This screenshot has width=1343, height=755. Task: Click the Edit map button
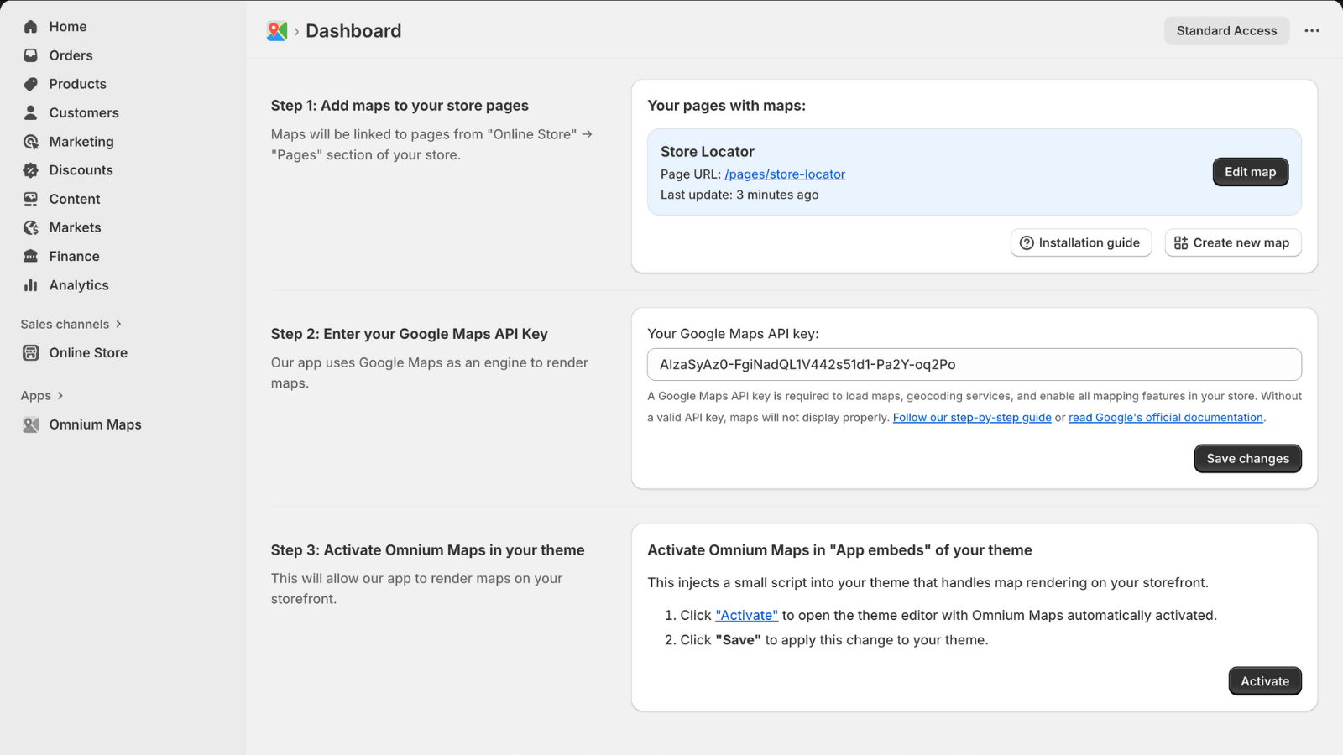[x=1250, y=172]
